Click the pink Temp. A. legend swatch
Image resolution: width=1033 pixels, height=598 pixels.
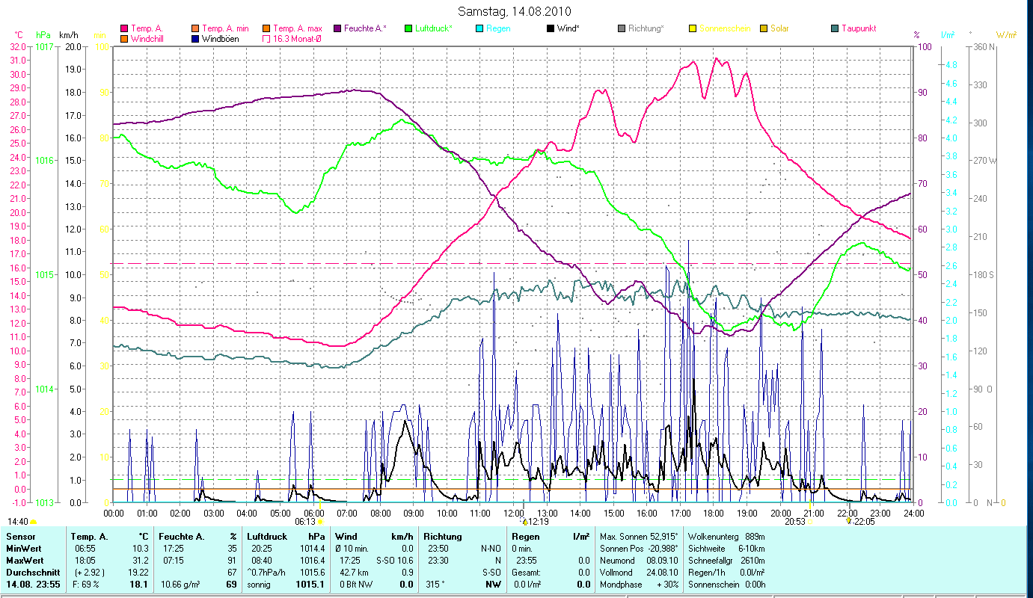point(124,28)
